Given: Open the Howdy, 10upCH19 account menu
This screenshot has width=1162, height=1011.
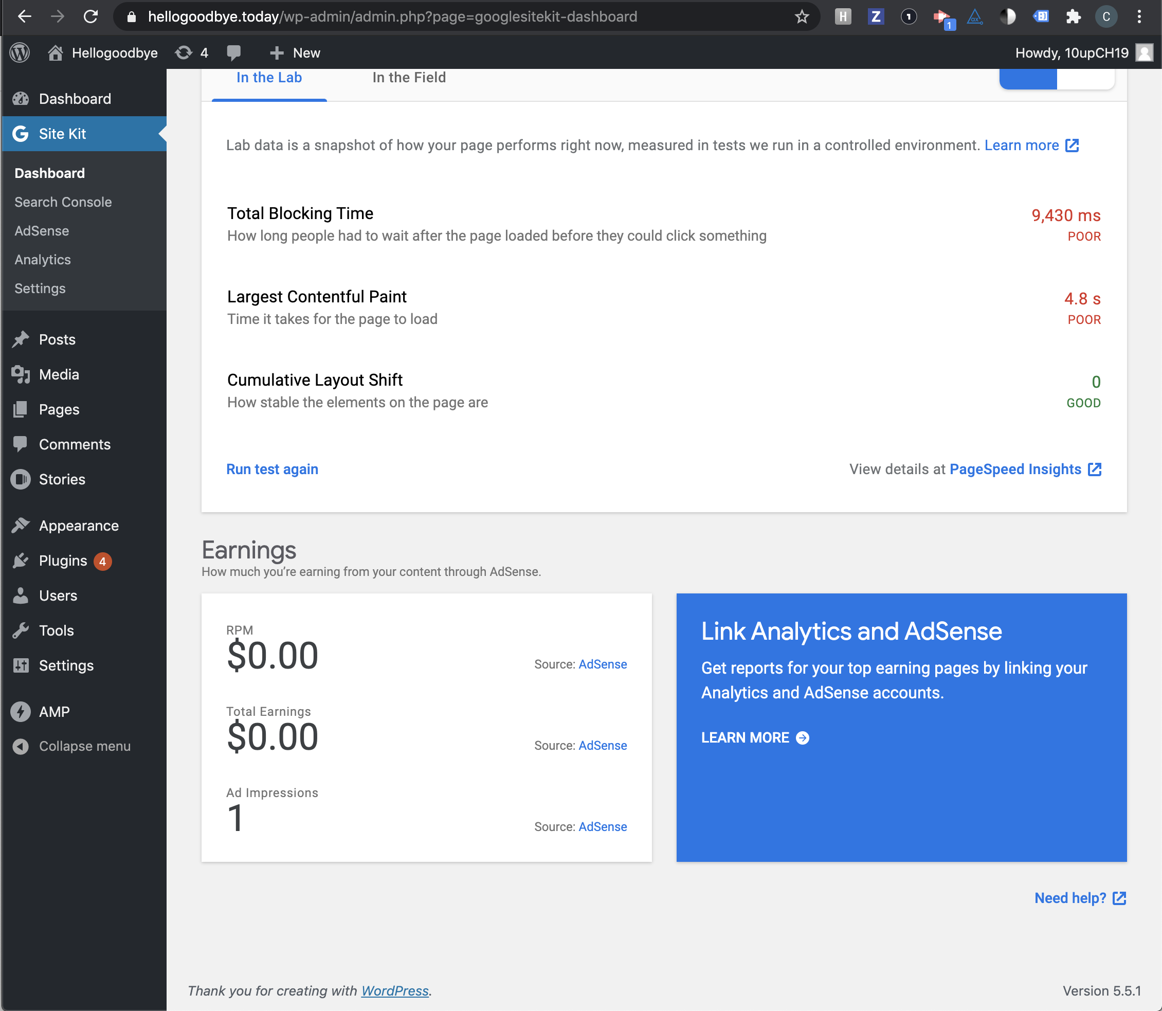Looking at the screenshot, I should click(x=1084, y=53).
